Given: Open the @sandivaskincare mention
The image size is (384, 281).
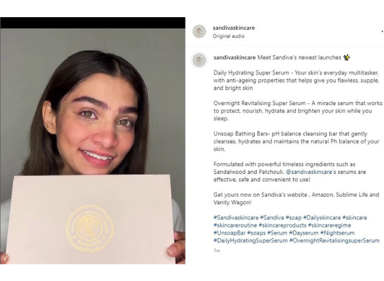Looking at the screenshot, I should [309, 172].
